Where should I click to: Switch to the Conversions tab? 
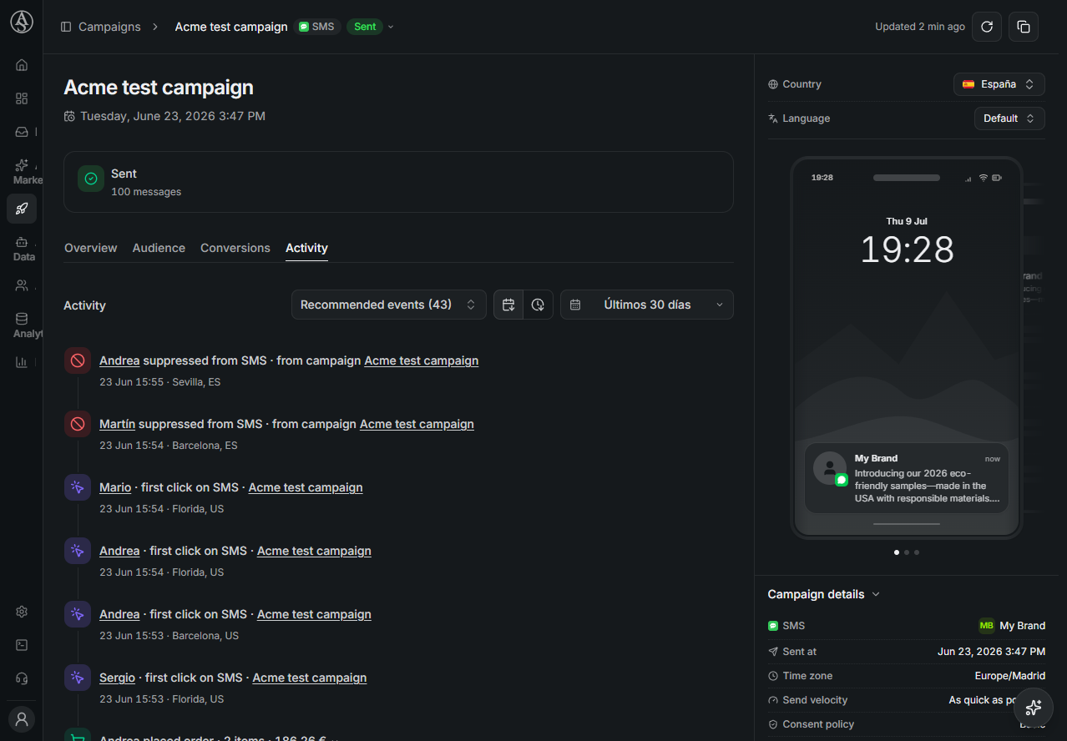pos(235,248)
